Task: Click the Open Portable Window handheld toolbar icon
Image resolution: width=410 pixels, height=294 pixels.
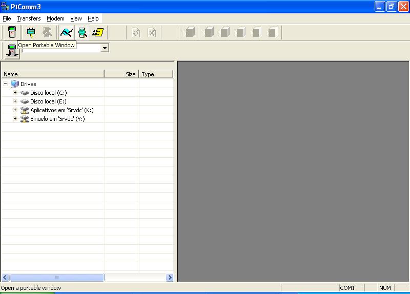Action: click(x=12, y=32)
